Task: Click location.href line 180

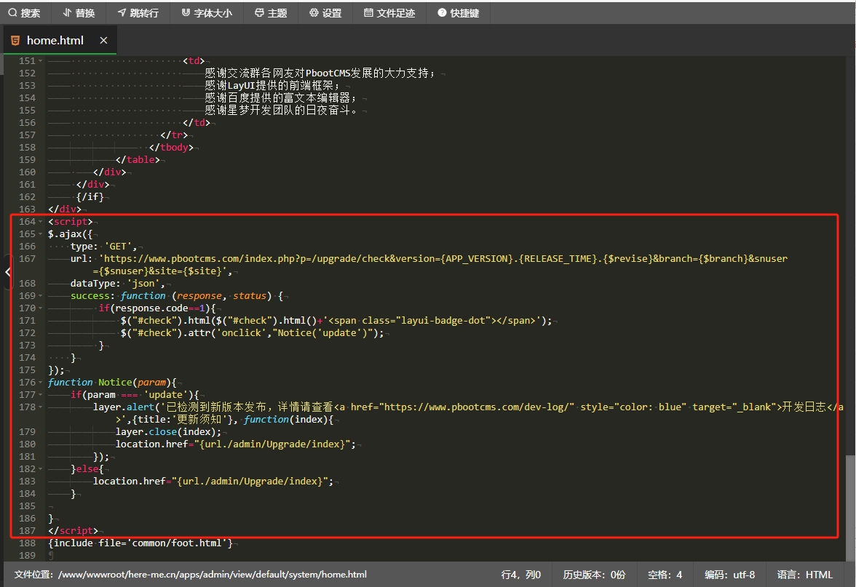Action: pos(235,444)
